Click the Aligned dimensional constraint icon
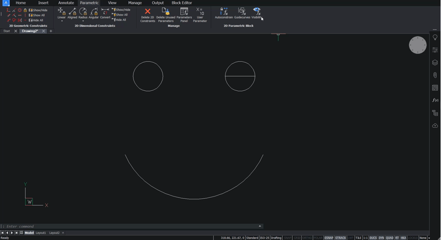The height and width of the screenshot is (240, 441). point(72,12)
